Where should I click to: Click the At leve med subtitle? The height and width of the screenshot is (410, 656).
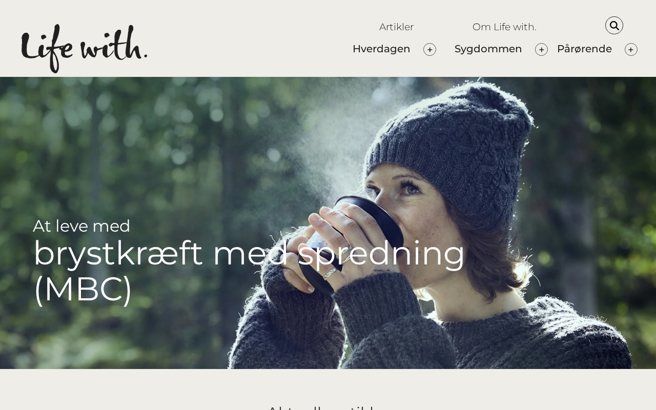[x=81, y=226]
